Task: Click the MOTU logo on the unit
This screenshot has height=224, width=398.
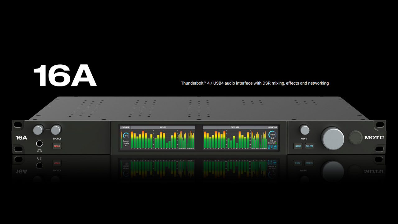Action: coord(374,138)
